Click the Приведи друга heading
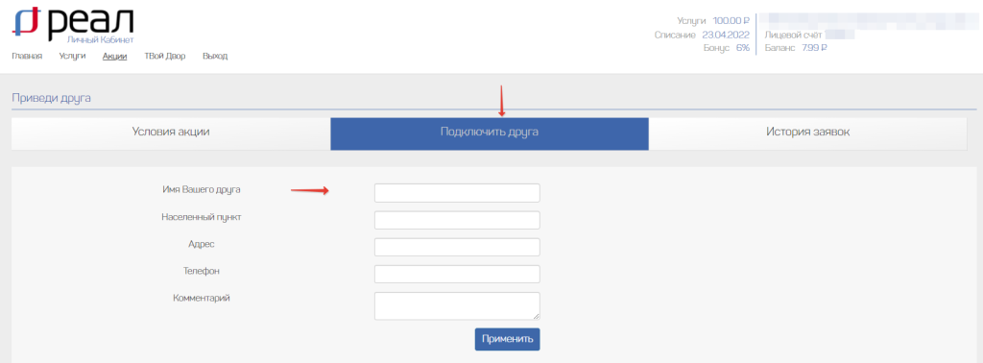This screenshot has width=983, height=363. [52, 98]
